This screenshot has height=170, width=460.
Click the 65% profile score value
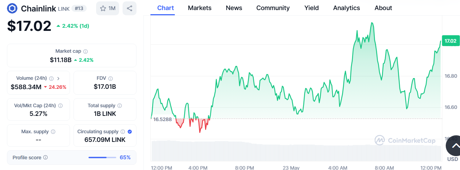[125, 158]
